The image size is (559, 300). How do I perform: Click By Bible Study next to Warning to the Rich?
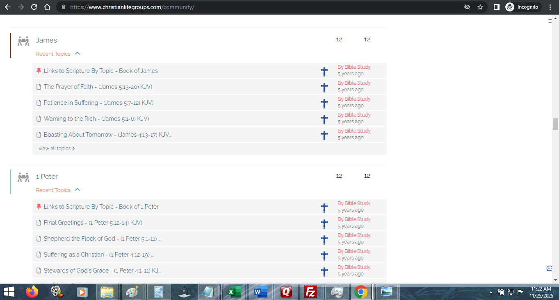pyautogui.click(x=354, y=115)
